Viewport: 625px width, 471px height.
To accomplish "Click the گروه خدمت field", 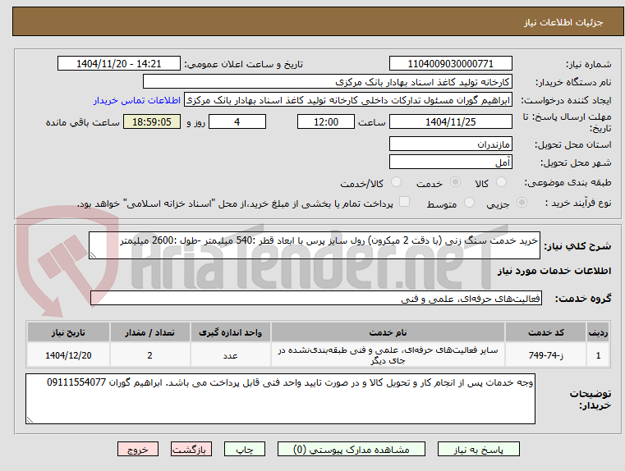I will coord(315,298).
